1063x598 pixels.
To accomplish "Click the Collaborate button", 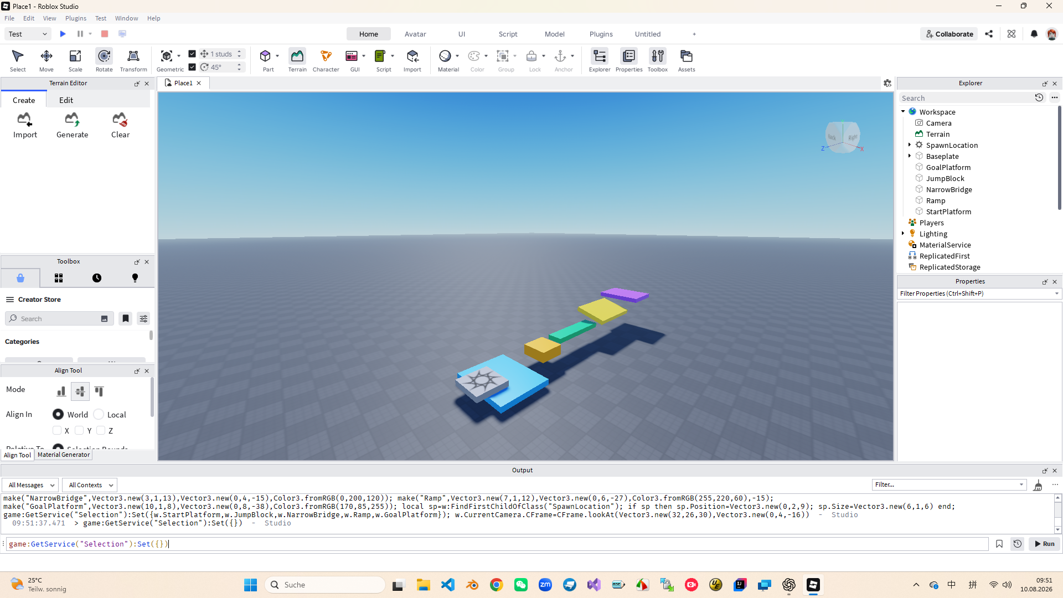I will point(949,34).
